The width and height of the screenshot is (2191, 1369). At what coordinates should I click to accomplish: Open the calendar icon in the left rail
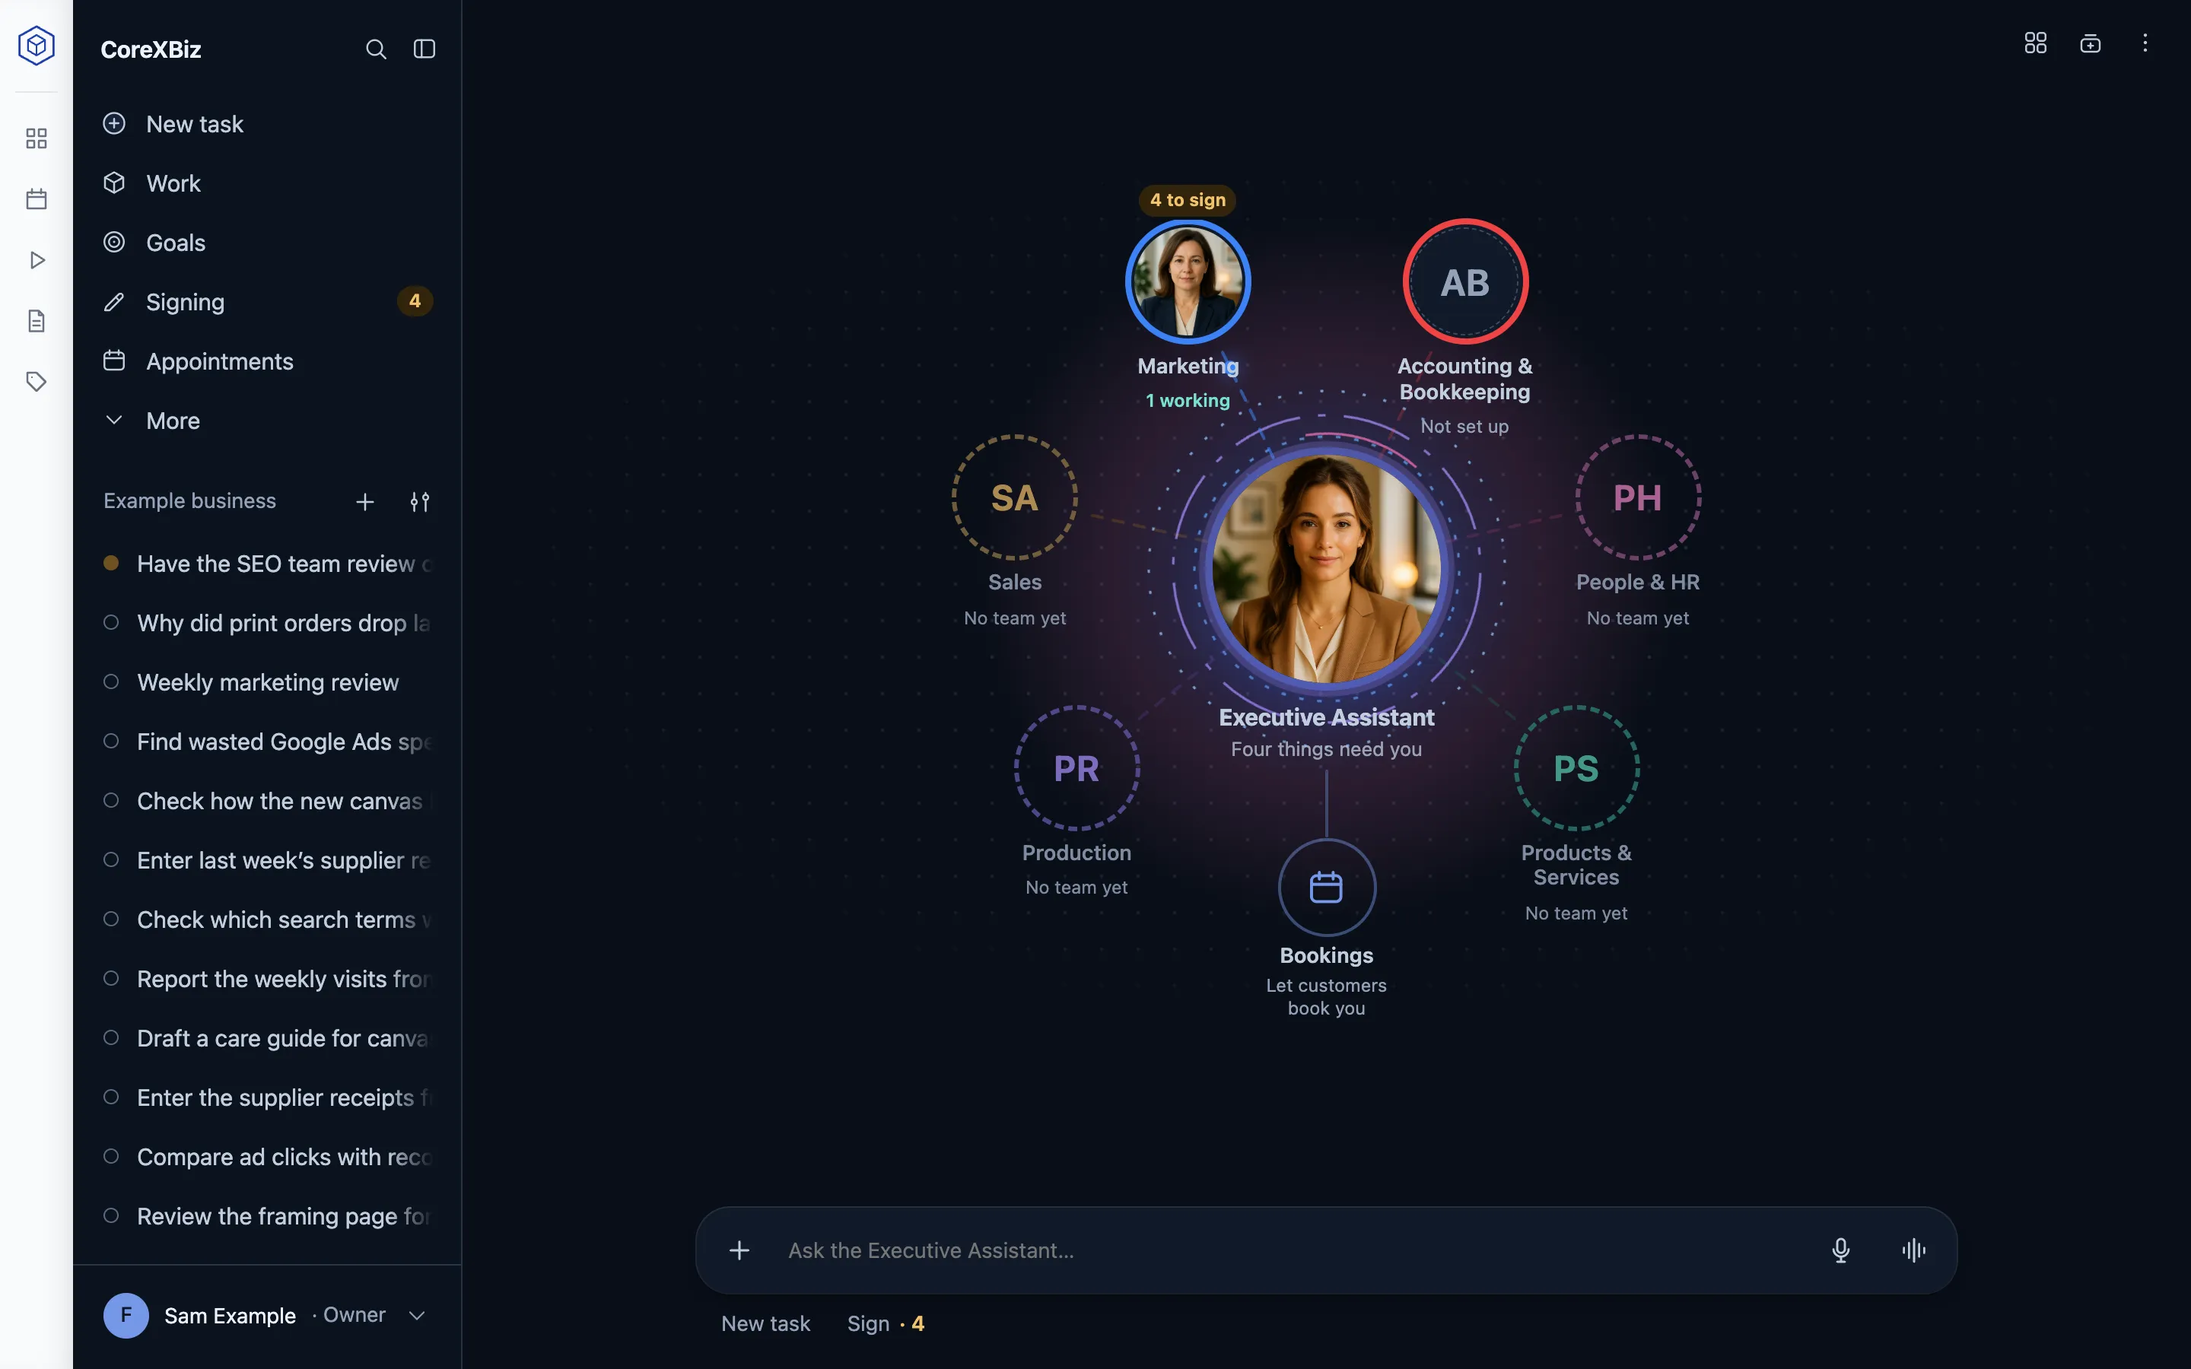(x=37, y=199)
